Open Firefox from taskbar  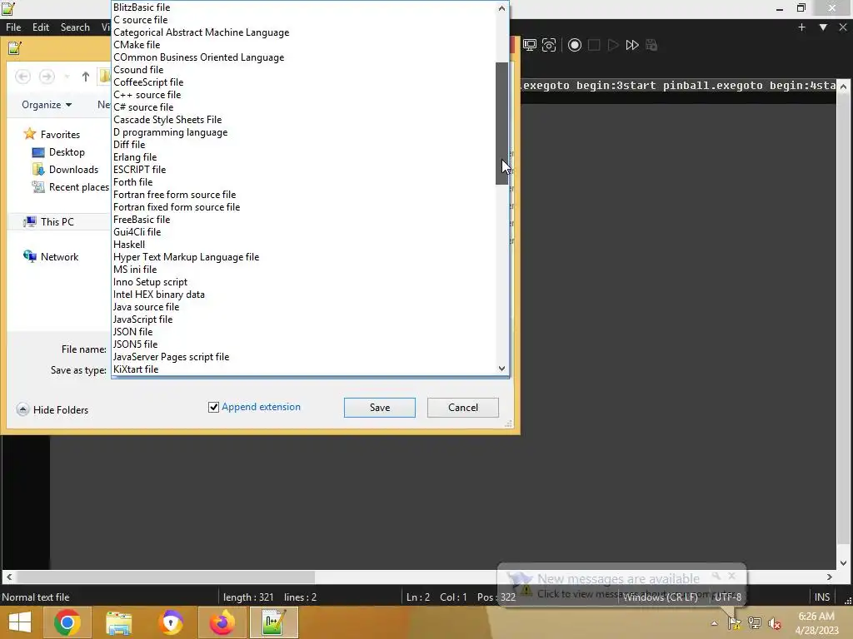click(222, 622)
